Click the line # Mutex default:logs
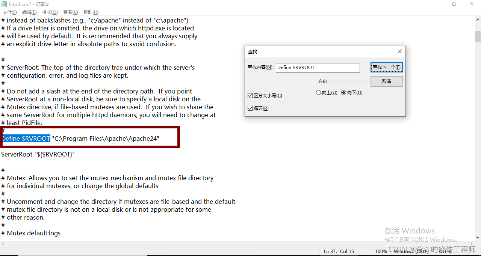Image resolution: width=481 pixels, height=256 pixels. point(31,233)
